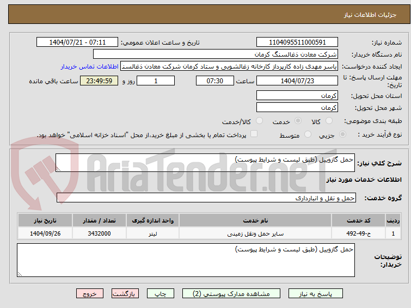Click the 'خروج' exit button

(x=90, y=294)
